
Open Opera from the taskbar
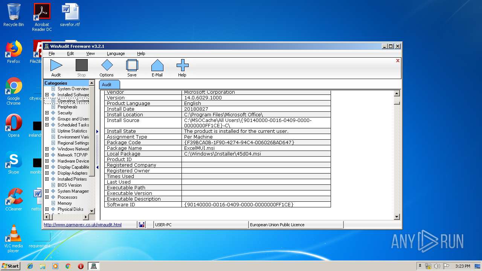[x=81, y=266]
